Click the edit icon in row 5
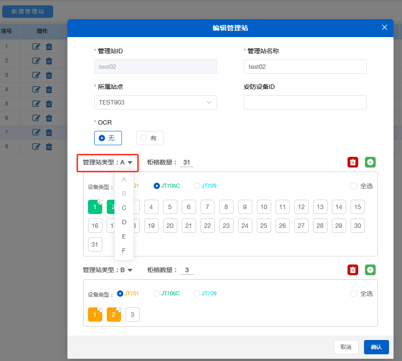 (36, 104)
